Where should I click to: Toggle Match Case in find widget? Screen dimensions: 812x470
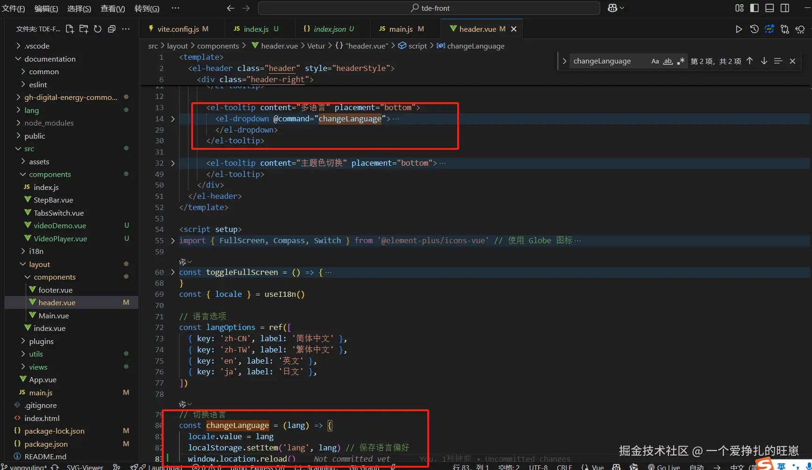point(655,61)
